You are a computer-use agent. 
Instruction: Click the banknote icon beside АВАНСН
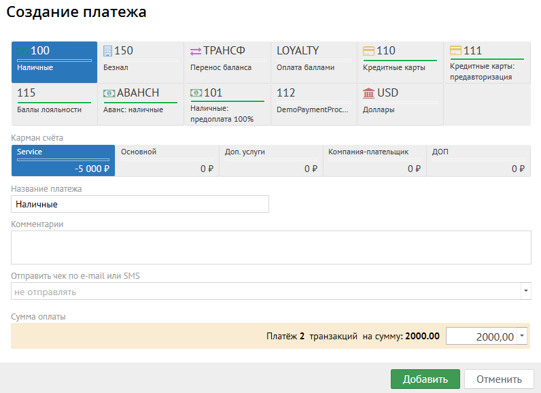point(109,93)
